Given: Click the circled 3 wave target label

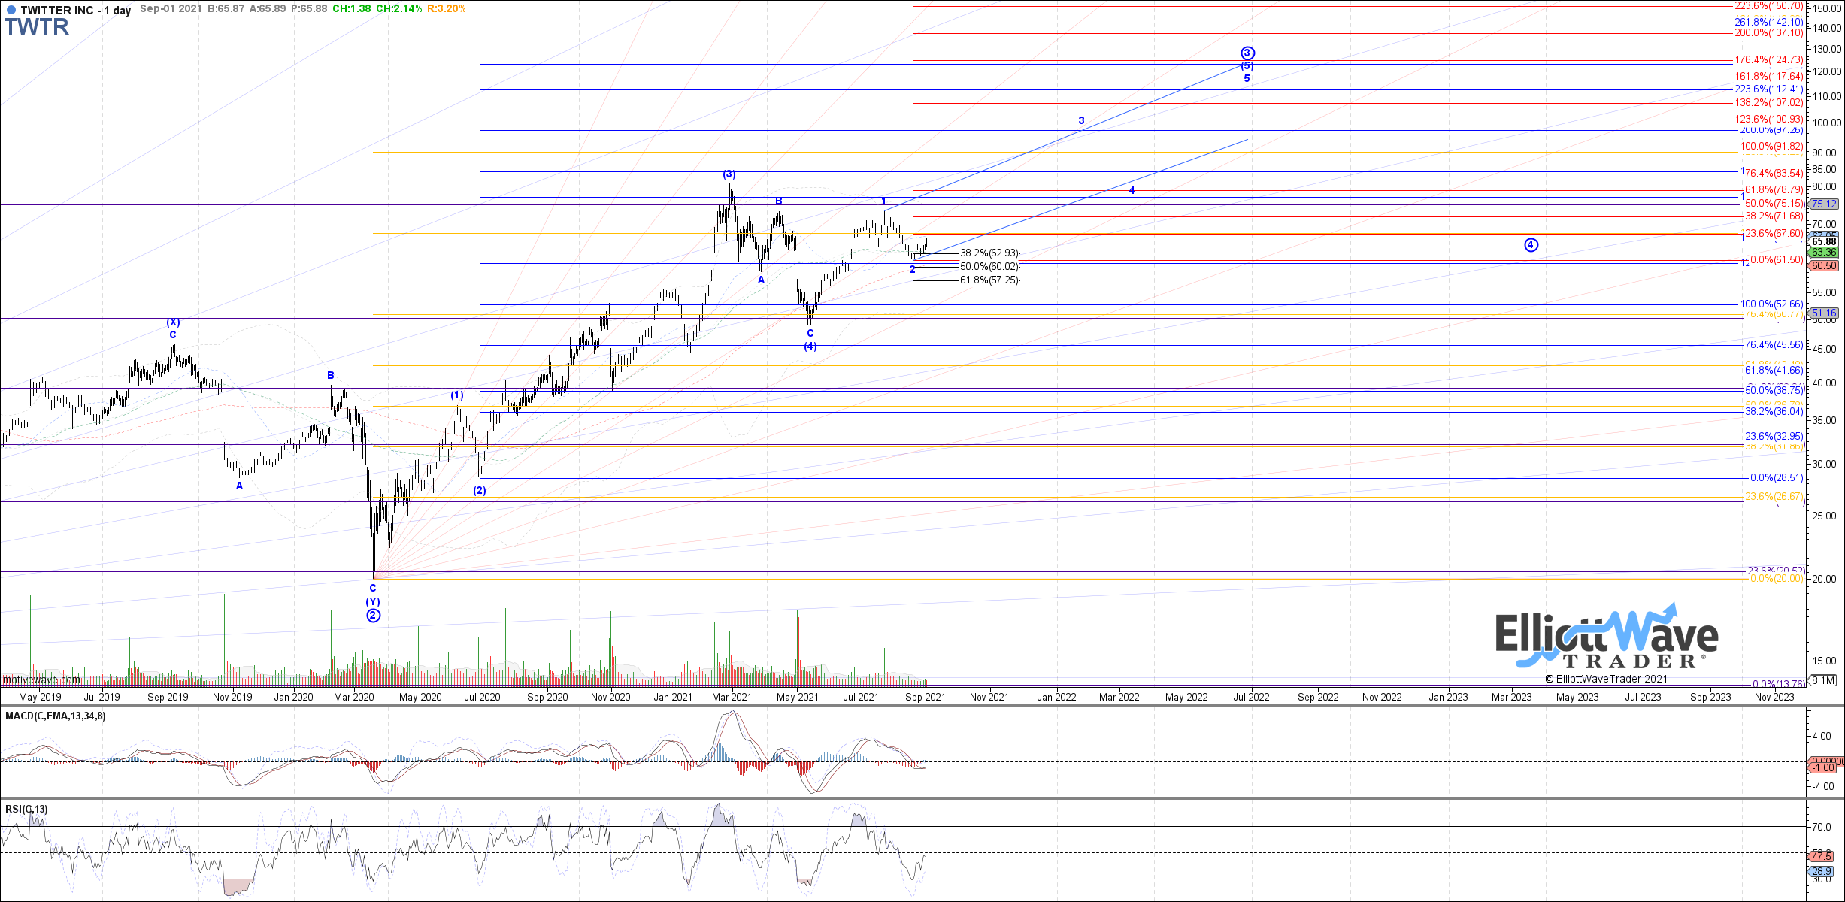Looking at the screenshot, I should point(1247,53).
